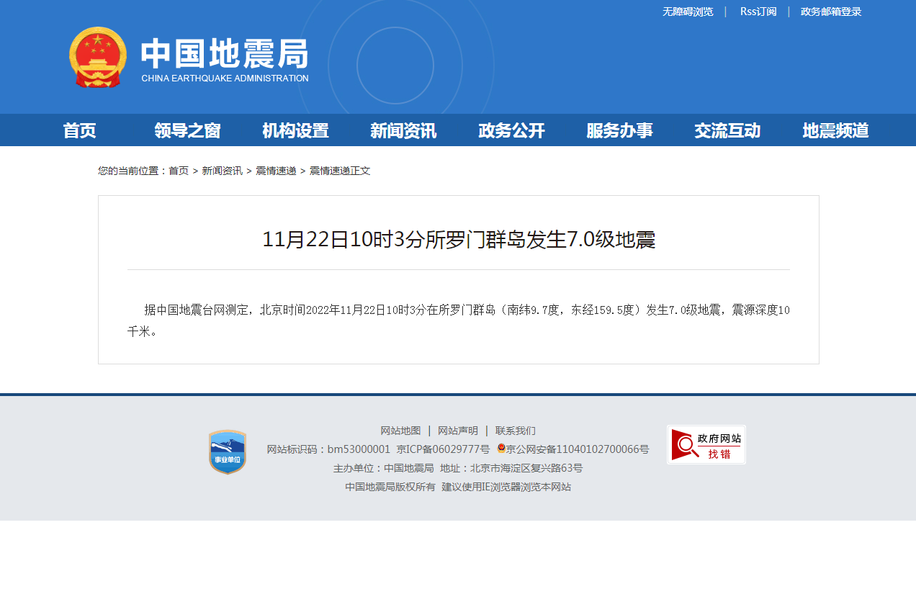This screenshot has height=602, width=916.
Task: Click the blue 事业单位 shield badge
Action: click(228, 452)
